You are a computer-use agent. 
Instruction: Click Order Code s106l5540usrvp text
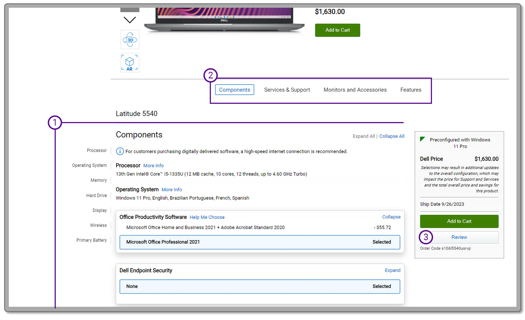[445, 248]
